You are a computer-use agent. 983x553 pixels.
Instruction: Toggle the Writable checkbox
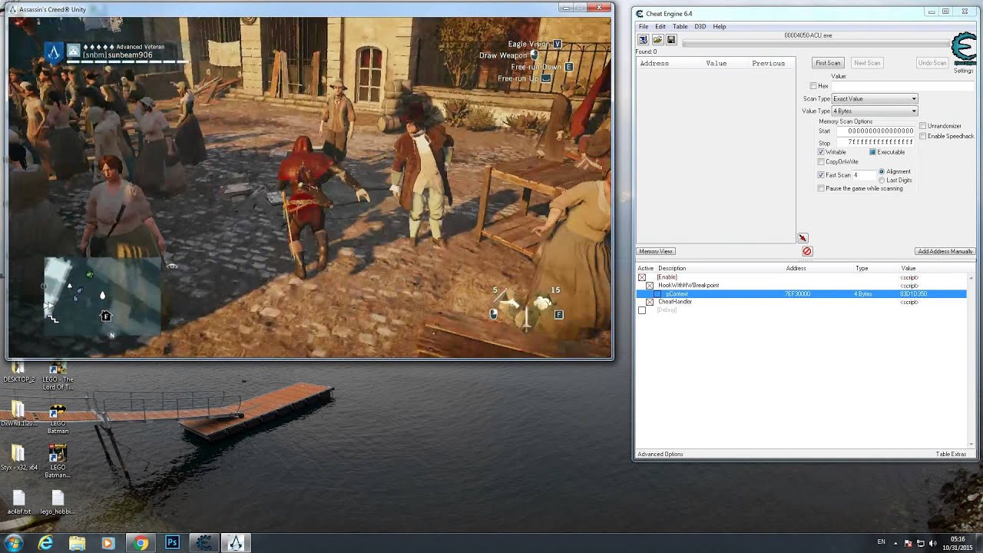pyautogui.click(x=821, y=152)
